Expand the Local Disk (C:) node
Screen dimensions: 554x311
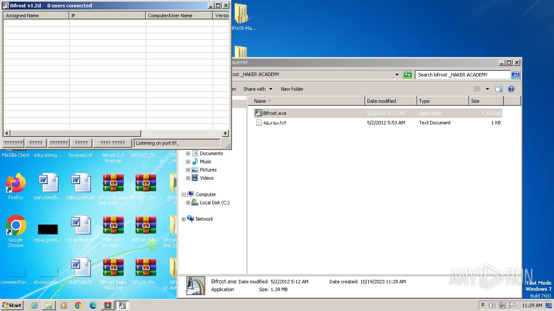(188, 203)
